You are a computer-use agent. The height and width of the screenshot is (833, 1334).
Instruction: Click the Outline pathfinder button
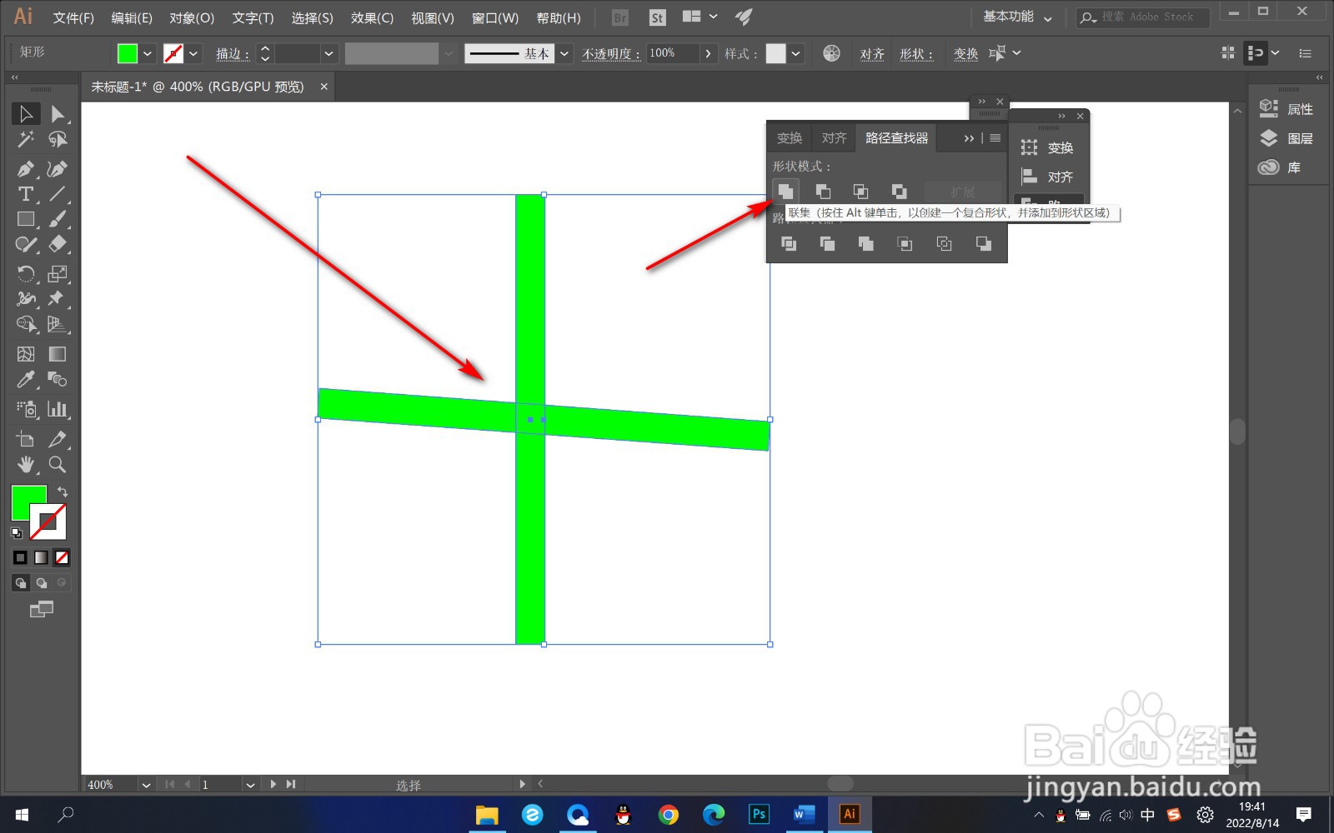944,243
